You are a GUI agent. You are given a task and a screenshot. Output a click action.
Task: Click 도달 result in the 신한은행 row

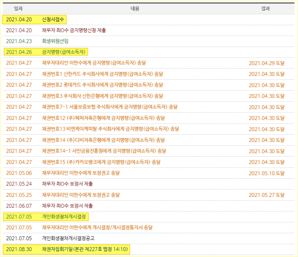(267, 96)
